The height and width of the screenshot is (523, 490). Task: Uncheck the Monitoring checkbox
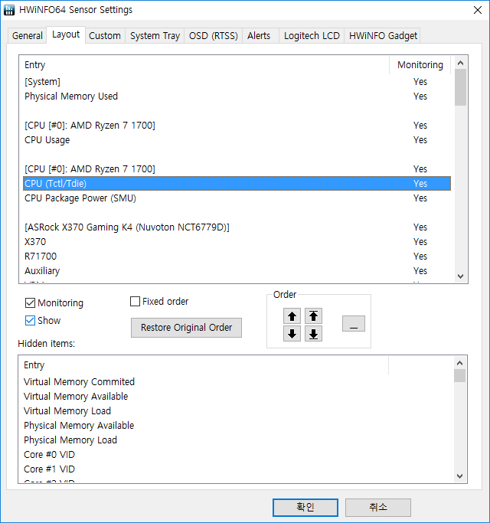coord(31,303)
